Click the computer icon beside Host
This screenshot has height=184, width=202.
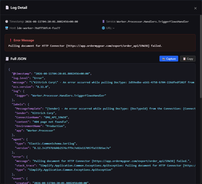point(6,28)
